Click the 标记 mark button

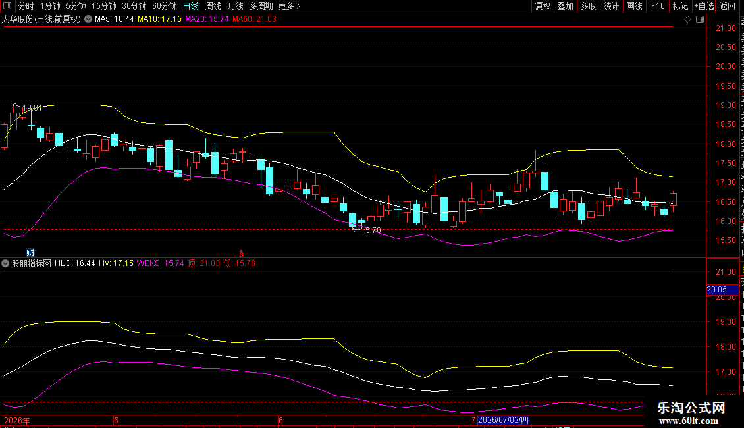tap(680, 6)
